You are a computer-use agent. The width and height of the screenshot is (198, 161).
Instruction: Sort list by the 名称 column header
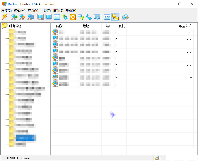pyautogui.click(x=64, y=26)
